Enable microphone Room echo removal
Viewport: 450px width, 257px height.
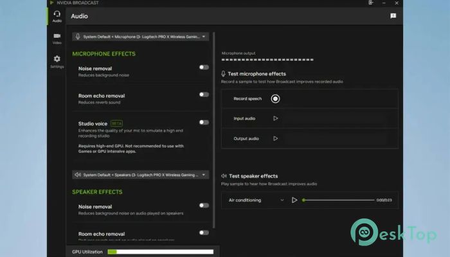coord(204,94)
